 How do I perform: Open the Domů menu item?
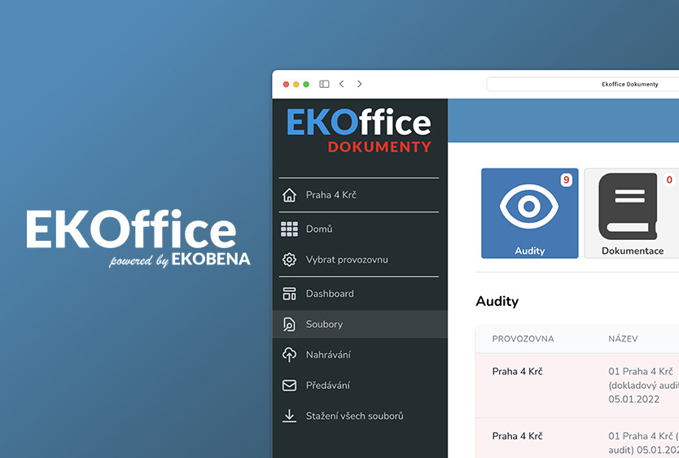pos(359,229)
